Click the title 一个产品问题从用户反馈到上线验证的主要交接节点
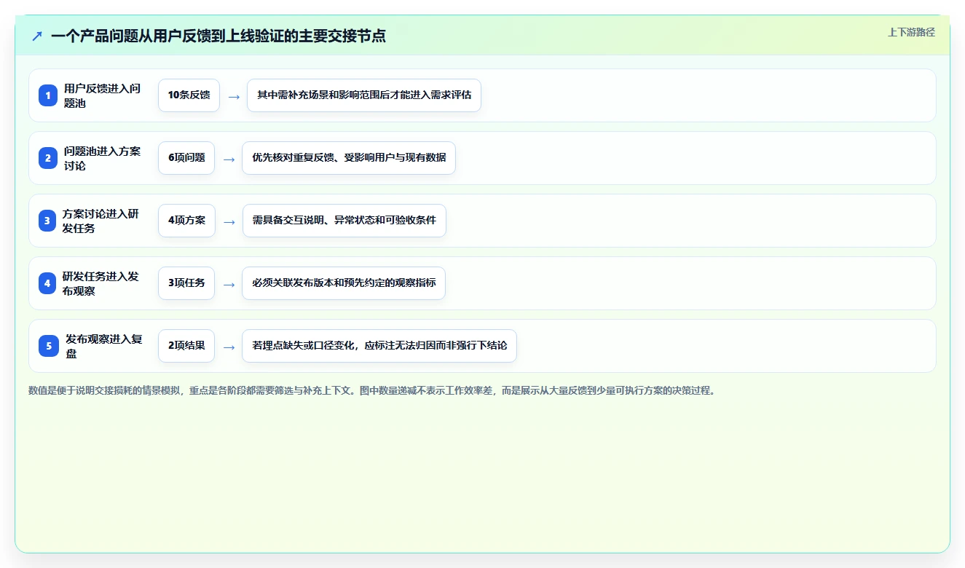Viewport: 965px width, 568px height. point(218,36)
